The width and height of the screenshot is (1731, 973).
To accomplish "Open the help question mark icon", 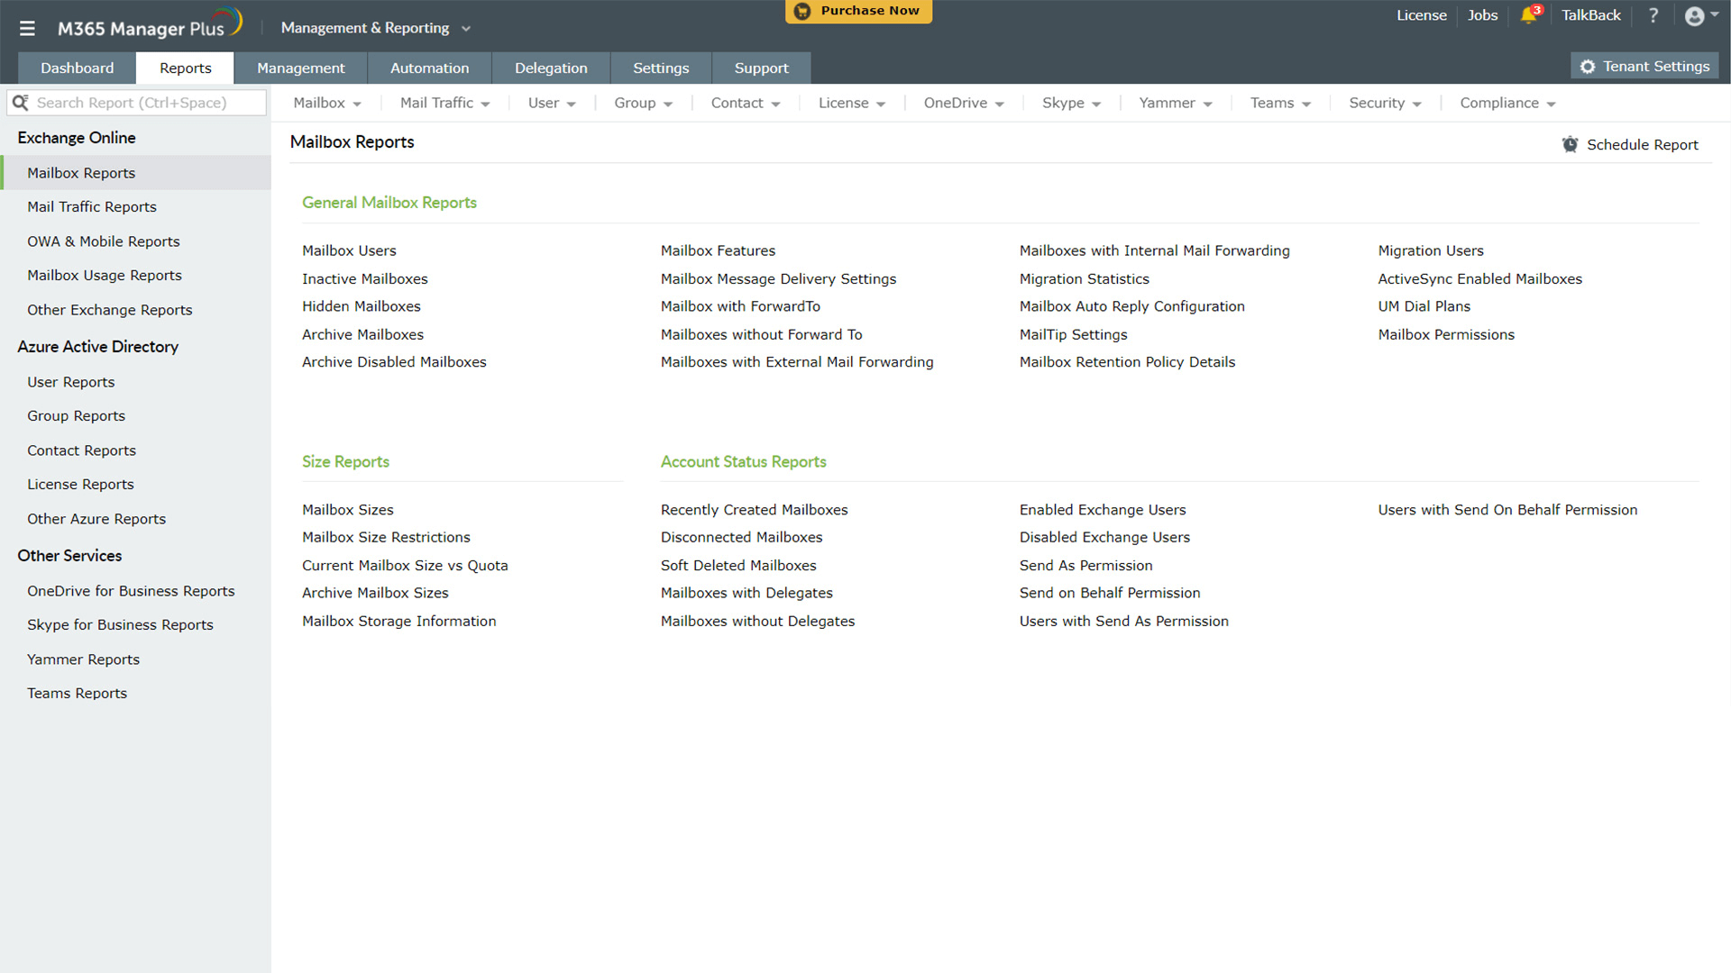I will [x=1653, y=15].
